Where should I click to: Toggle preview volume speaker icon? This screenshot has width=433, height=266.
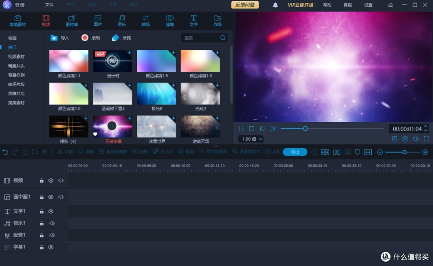point(416,139)
